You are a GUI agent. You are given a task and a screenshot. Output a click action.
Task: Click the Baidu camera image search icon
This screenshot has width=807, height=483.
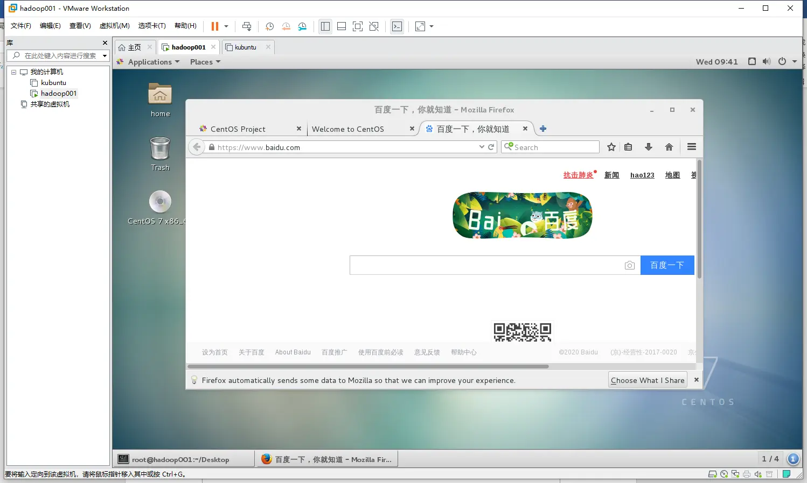[629, 265]
